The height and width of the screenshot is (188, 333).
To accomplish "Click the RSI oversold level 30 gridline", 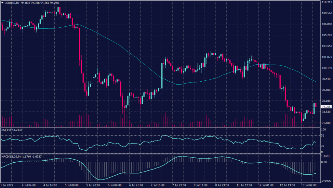I will pyautogui.click(x=163, y=146).
